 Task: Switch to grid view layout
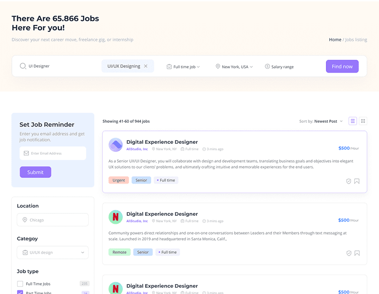(363, 121)
